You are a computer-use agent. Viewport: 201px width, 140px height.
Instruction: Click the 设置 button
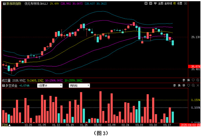[x=180, y=3]
